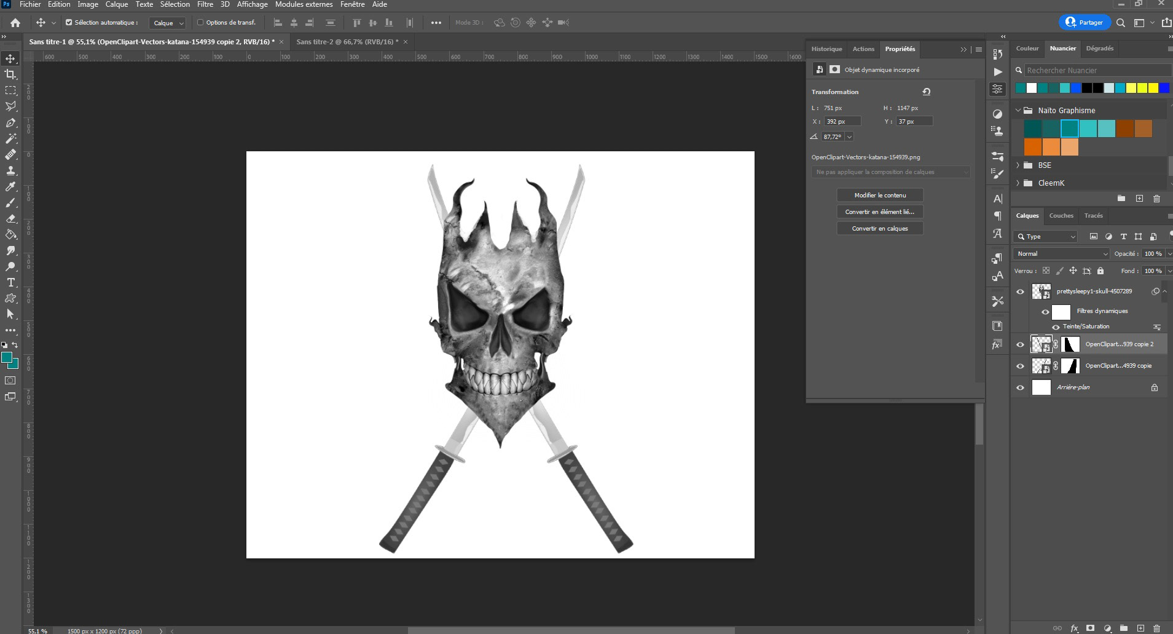Switch to the Tracés tab
This screenshot has width=1173, height=634.
pos(1093,215)
